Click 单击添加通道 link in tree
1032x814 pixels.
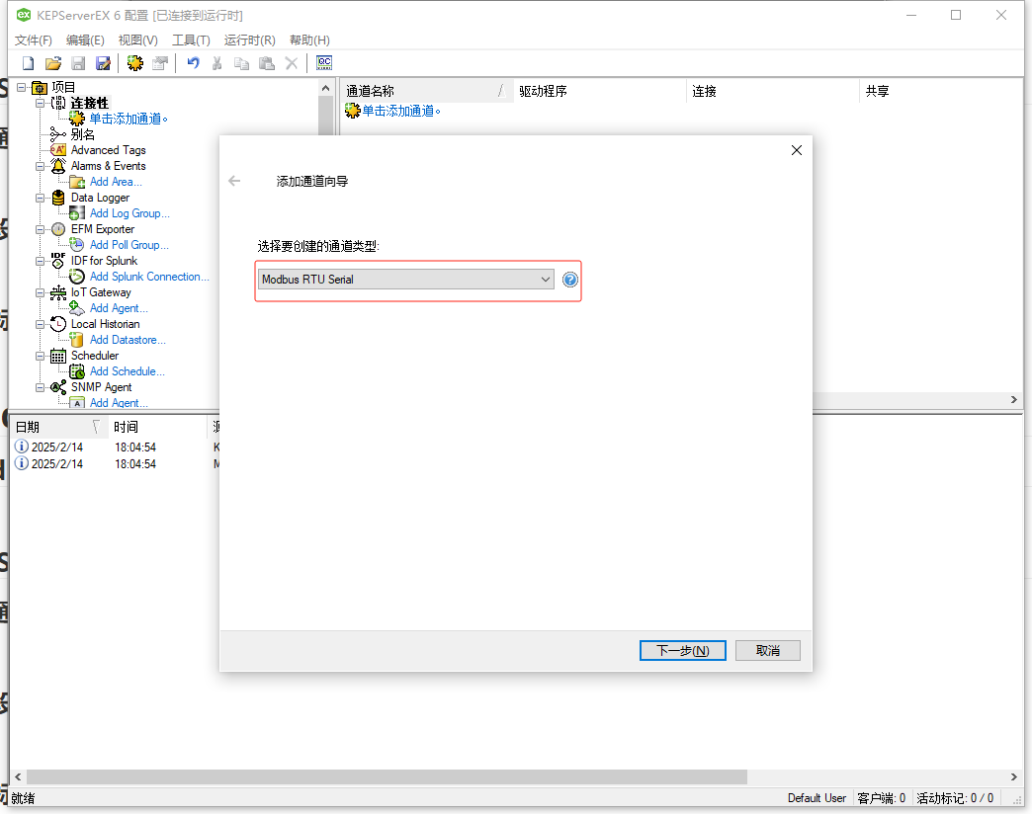(x=129, y=119)
